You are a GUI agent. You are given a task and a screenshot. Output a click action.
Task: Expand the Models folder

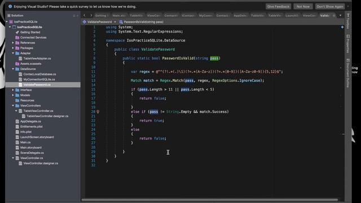(x=13, y=95)
